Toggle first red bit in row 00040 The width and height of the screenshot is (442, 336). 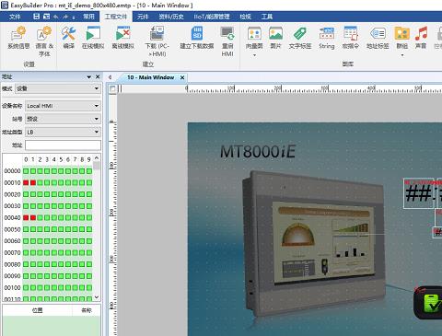point(26,218)
